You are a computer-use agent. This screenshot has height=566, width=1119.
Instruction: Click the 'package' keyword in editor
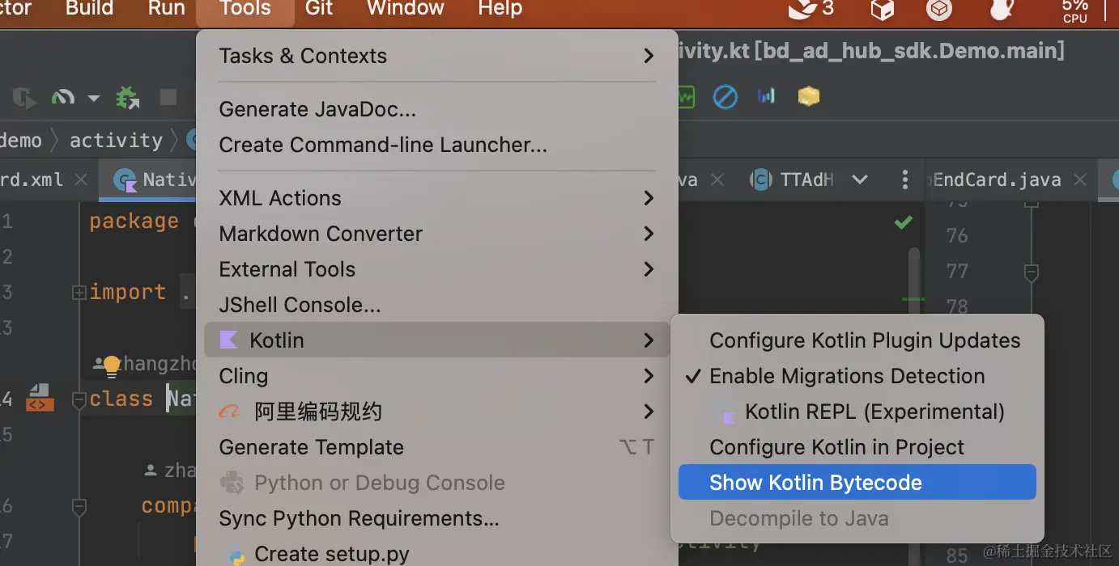(134, 222)
